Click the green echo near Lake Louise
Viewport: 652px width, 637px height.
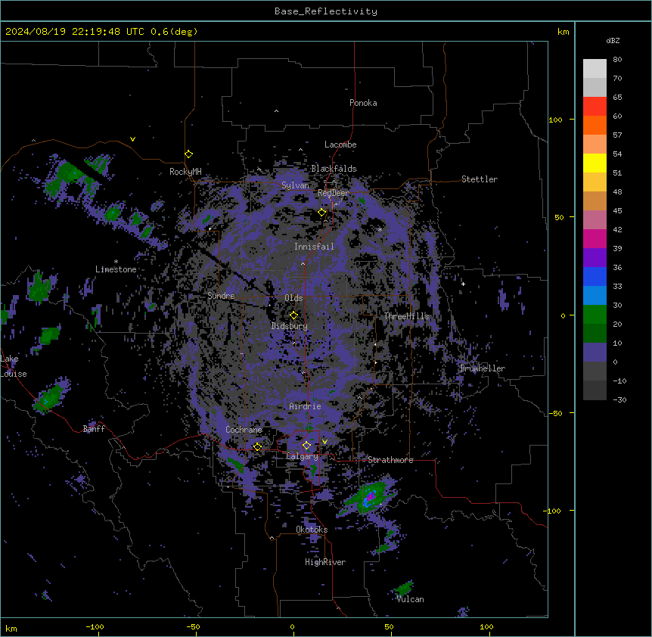pos(49,397)
